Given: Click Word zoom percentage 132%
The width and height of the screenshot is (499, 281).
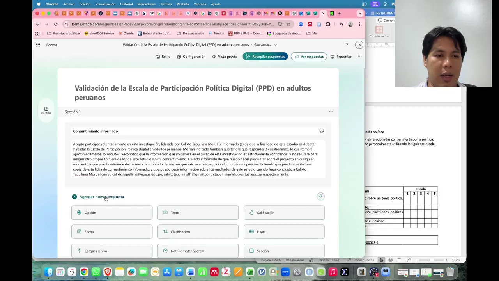Looking at the screenshot, I should 456,260.
